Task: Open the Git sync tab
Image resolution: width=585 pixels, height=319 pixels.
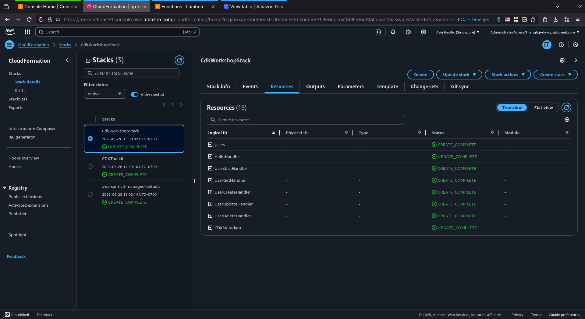Action: (x=460, y=86)
